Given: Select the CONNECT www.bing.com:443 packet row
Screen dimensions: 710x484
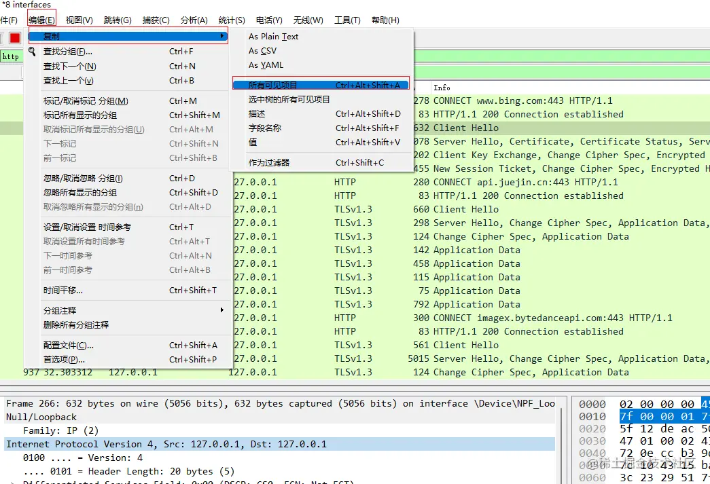Looking at the screenshot, I should click(561, 101).
